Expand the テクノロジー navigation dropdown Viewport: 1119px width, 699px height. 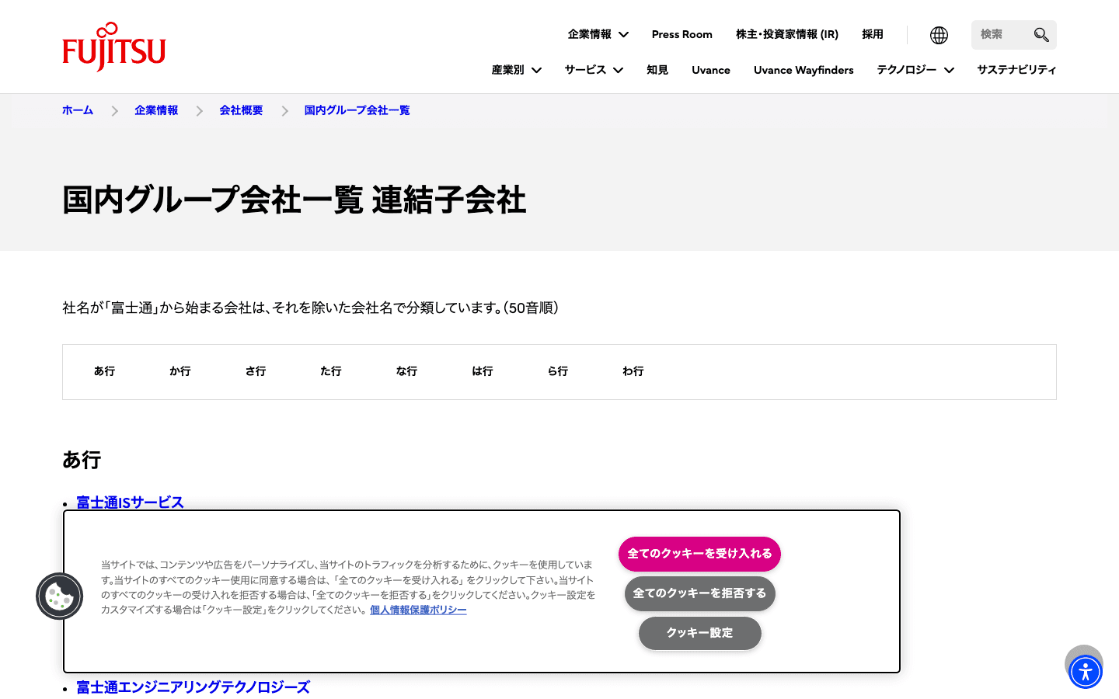pos(915,70)
